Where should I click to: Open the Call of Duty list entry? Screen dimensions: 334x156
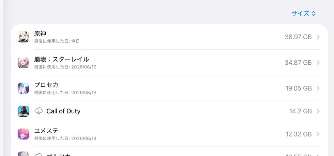(x=169, y=111)
